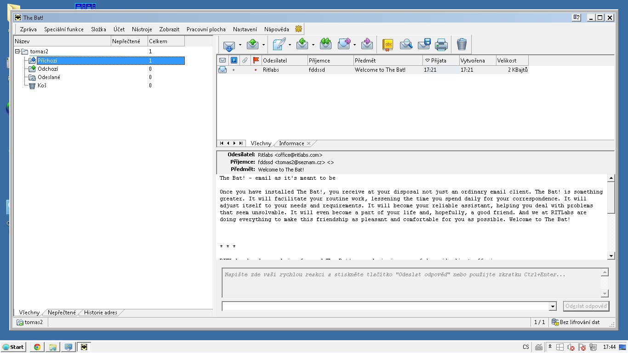This screenshot has width=628, height=353.
Task: Click the Redirect message icon
Action: 367,45
